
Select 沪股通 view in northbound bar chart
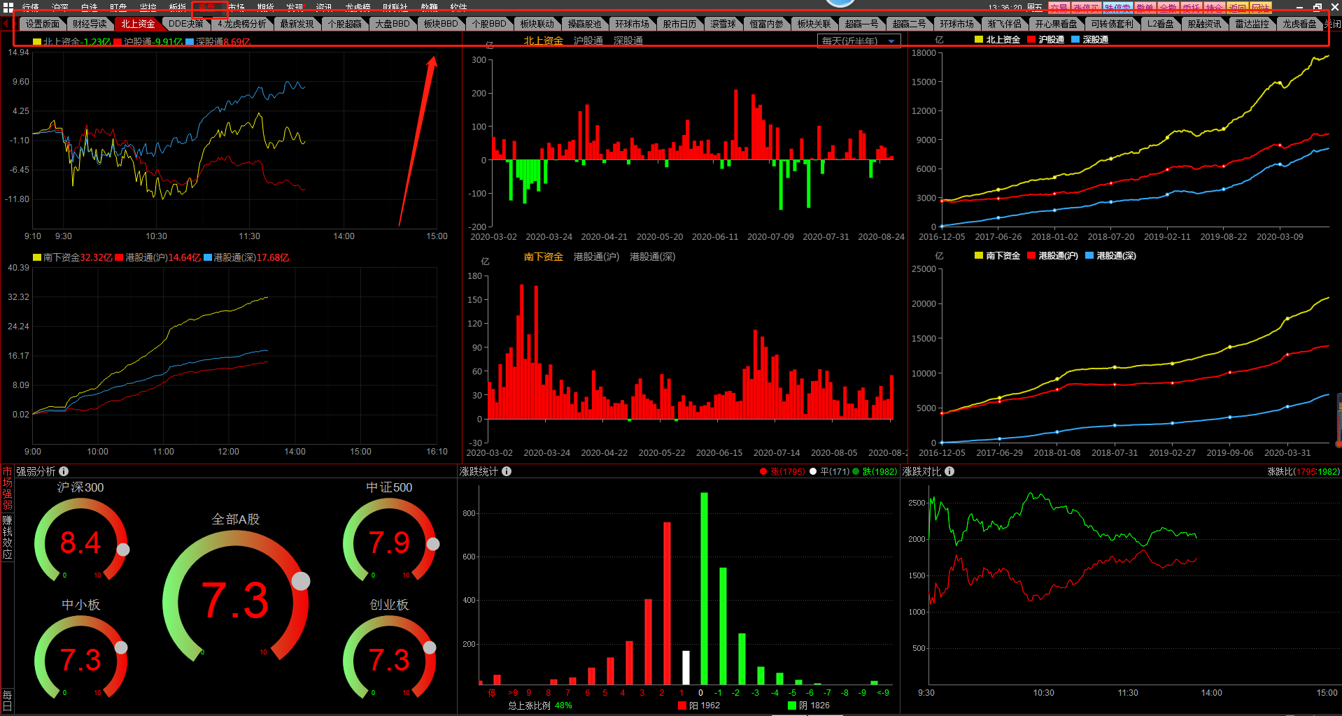click(588, 41)
